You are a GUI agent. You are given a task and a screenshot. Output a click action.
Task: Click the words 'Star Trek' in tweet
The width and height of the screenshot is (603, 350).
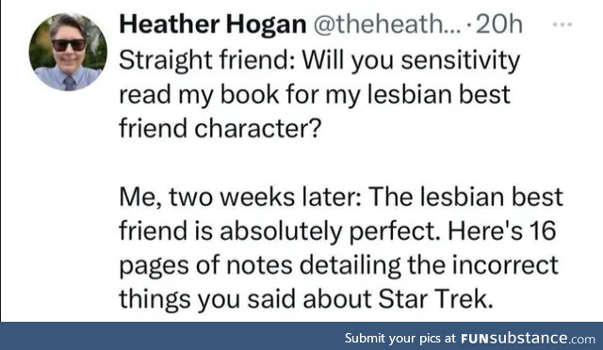(435, 299)
